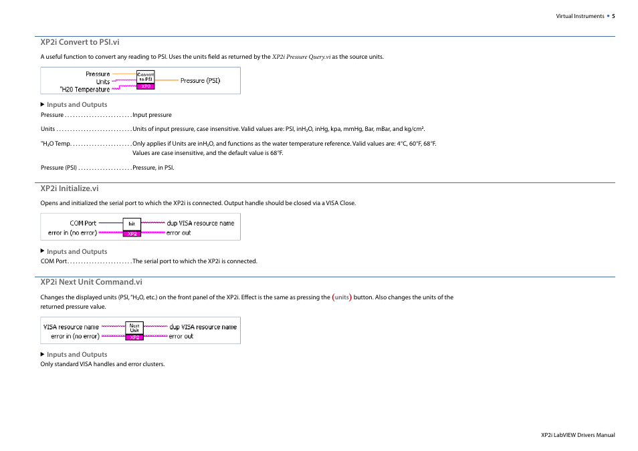Click the italic XP2i Pressure Query.vi reference
Image resolution: width=638 pixels, height=451 pixels.
[x=301, y=57]
